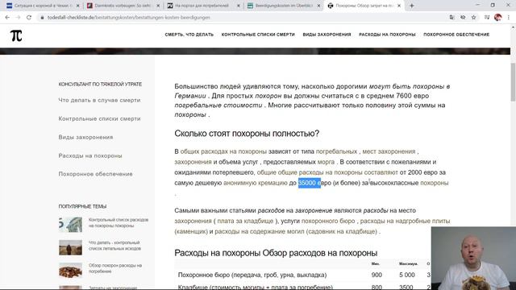
Task: Follow the 'морга' link
Action: pos(326,162)
